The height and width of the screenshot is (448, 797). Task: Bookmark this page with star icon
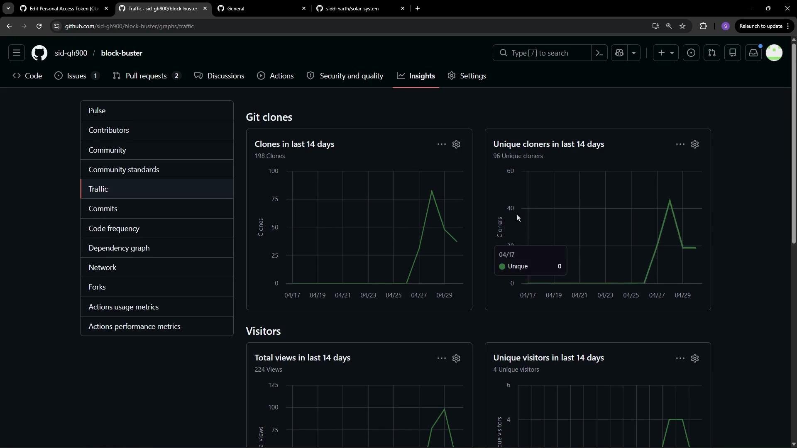click(682, 26)
